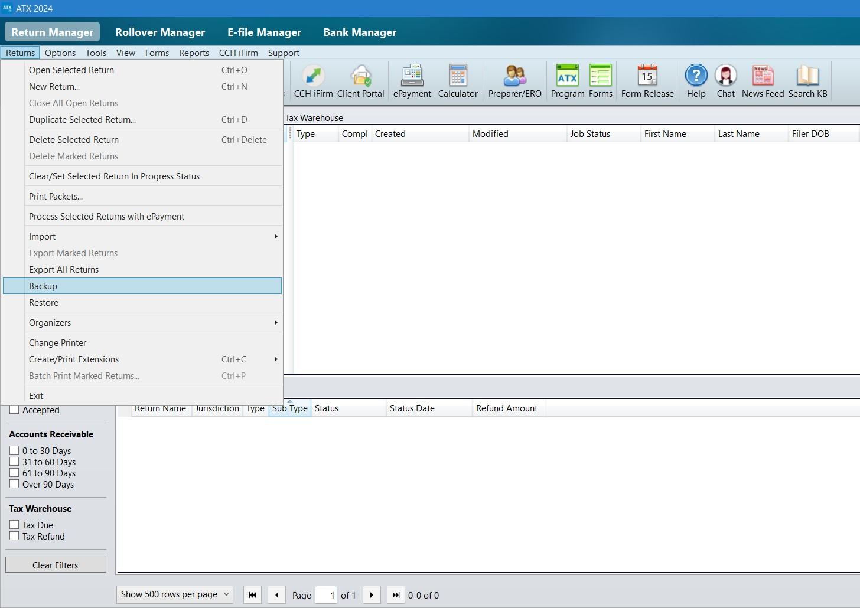The width and height of the screenshot is (860, 608).
Task: Open the CCH iFirm toolbar icon
Action: pyautogui.click(x=313, y=81)
